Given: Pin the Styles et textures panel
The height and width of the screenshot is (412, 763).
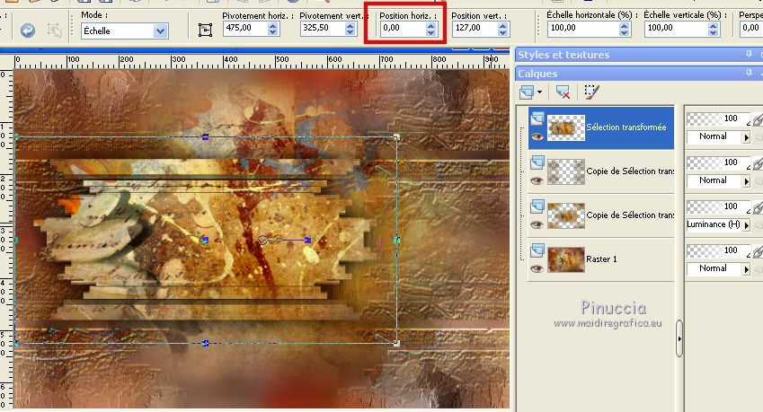Looking at the screenshot, I should click(x=749, y=54).
